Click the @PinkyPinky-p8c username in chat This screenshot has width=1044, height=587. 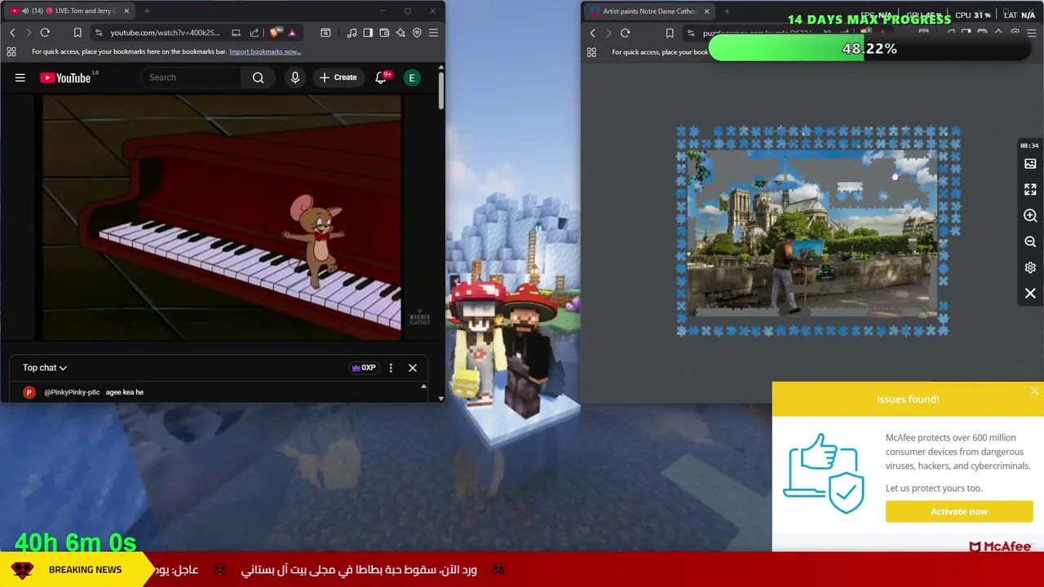tap(72, 392)
